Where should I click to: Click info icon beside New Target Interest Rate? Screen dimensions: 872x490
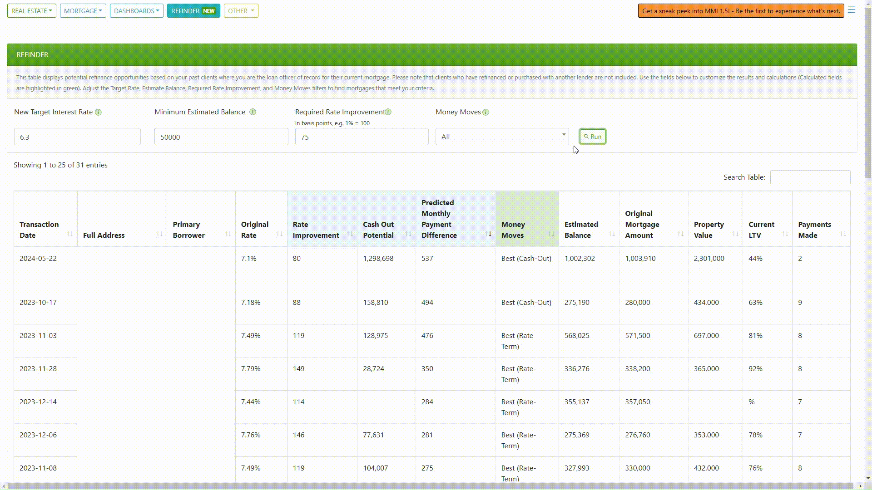point(98,112)
